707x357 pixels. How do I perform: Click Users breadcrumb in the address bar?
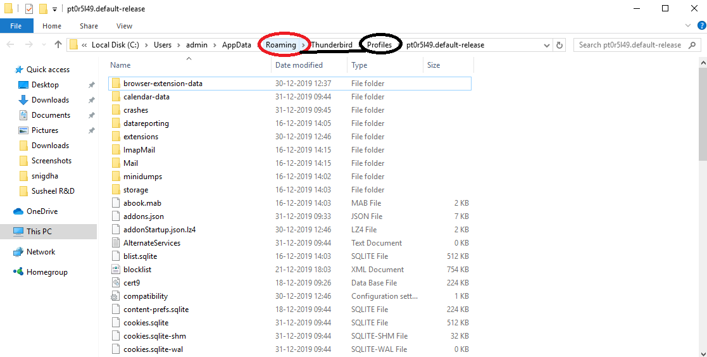pyautogui.click(x=163, y=44)
